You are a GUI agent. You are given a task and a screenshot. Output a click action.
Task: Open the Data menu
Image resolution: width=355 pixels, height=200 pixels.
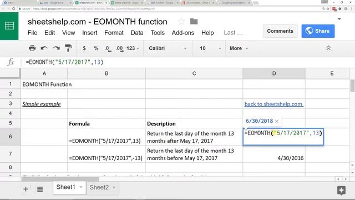[x=137, y=33]
